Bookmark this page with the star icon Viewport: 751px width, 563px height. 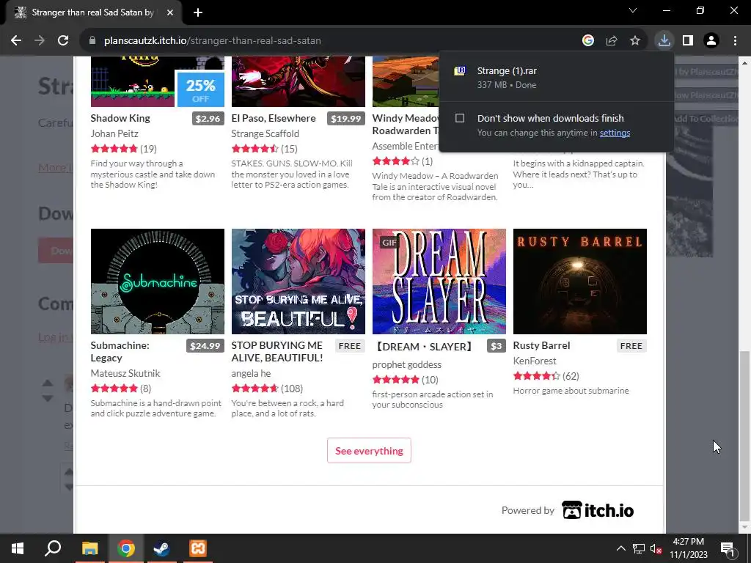[635, 41]
